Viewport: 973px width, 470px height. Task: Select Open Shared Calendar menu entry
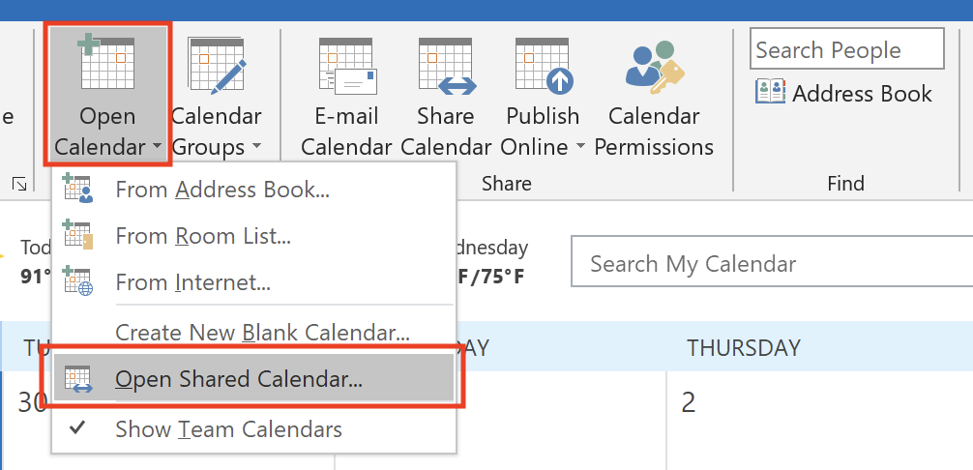(x=239, y=379)
